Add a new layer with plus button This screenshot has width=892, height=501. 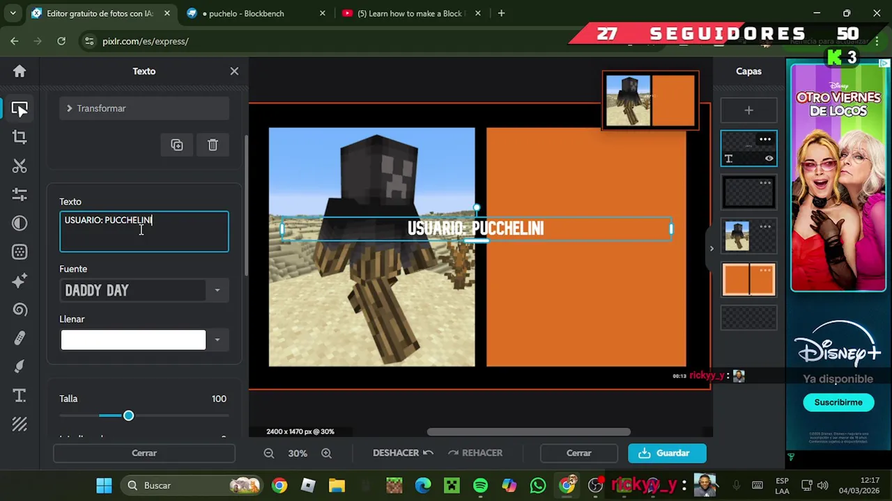click(x=748, y=110)
